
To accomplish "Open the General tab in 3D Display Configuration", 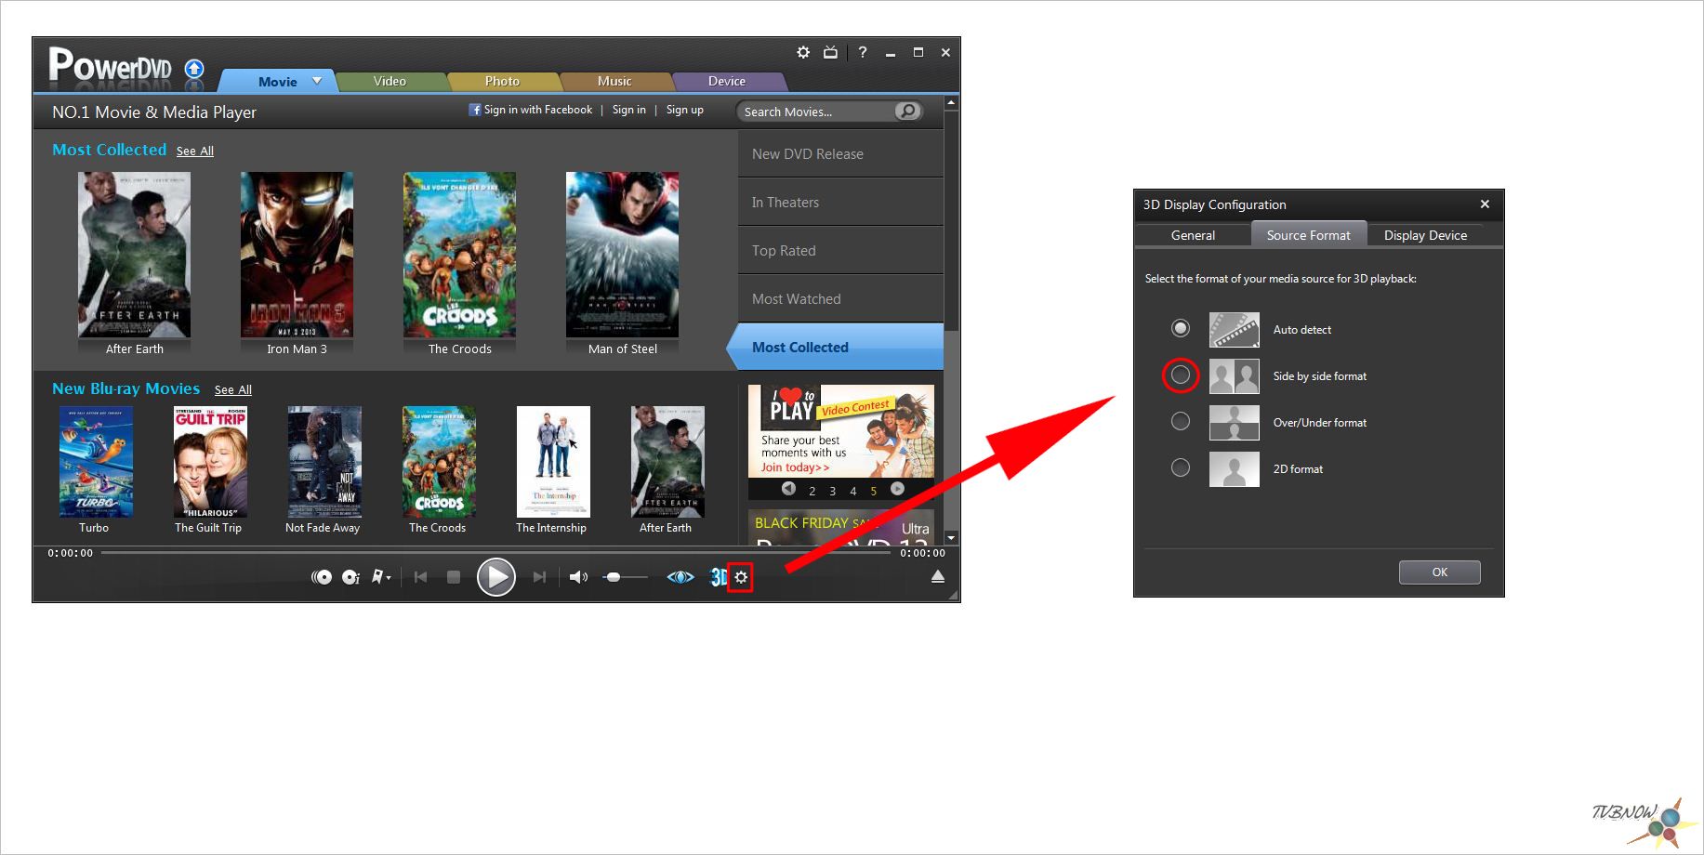I will (1193, 235).
